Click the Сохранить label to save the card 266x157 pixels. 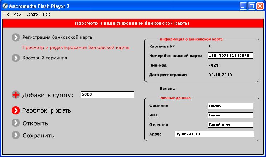click(38, 136)
